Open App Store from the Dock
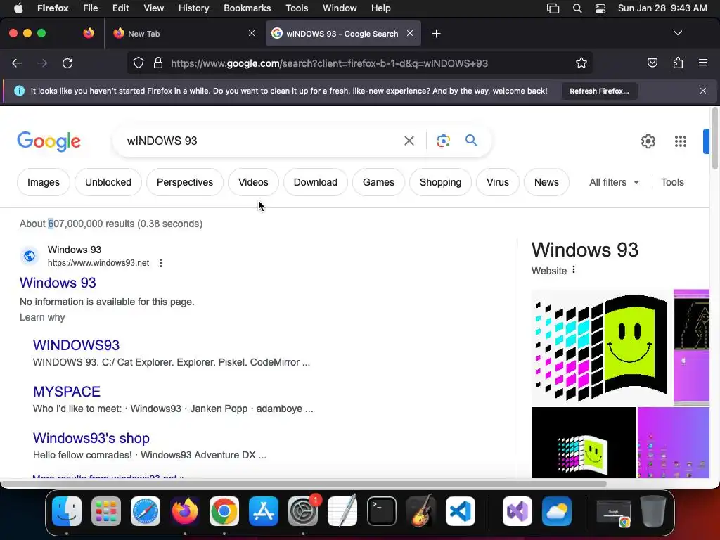This screenshot has height=540, width=720. [x=264, y=511]
